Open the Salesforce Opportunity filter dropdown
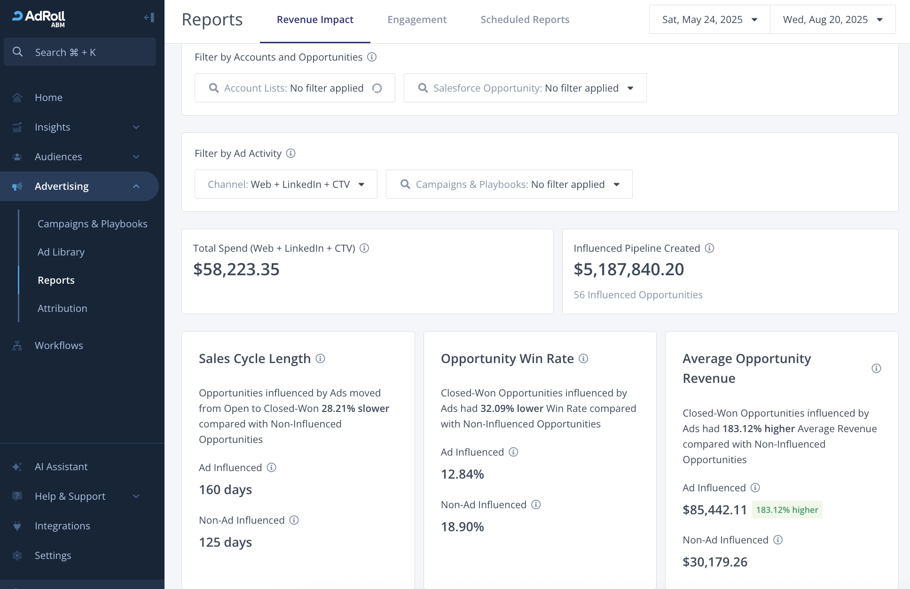The height and width of the screenshot is (589, 910). click(525, 88)
